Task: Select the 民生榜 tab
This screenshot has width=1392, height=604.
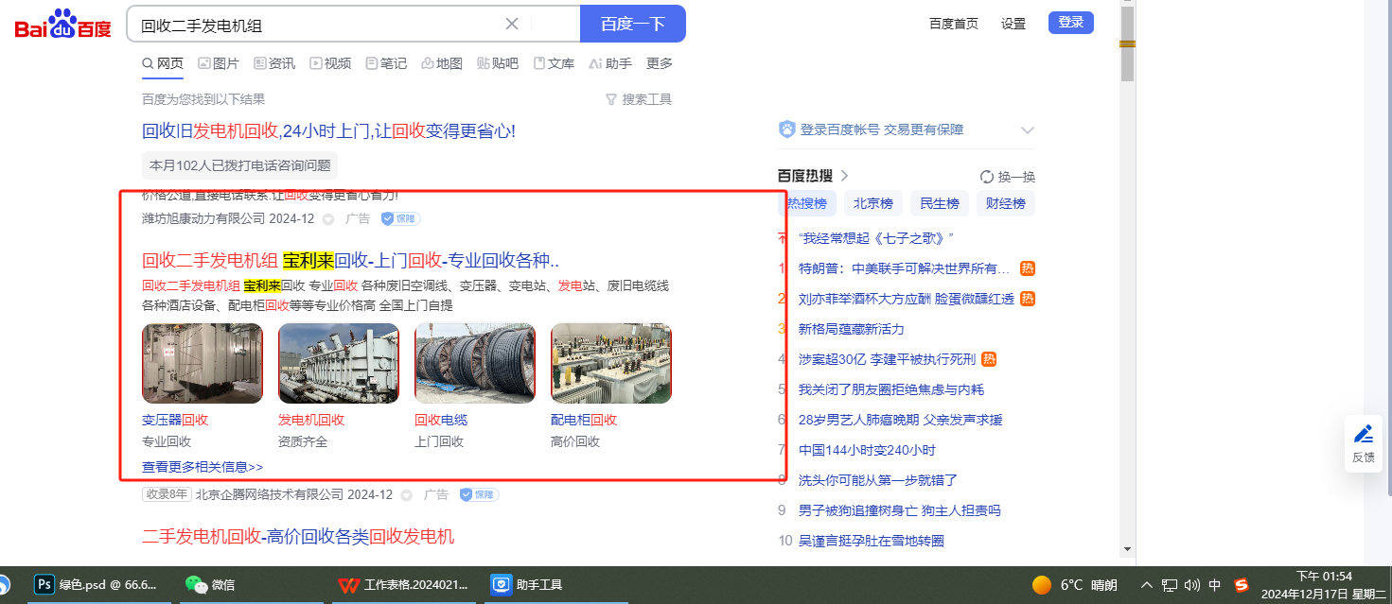Action: [x=940, y=203]
